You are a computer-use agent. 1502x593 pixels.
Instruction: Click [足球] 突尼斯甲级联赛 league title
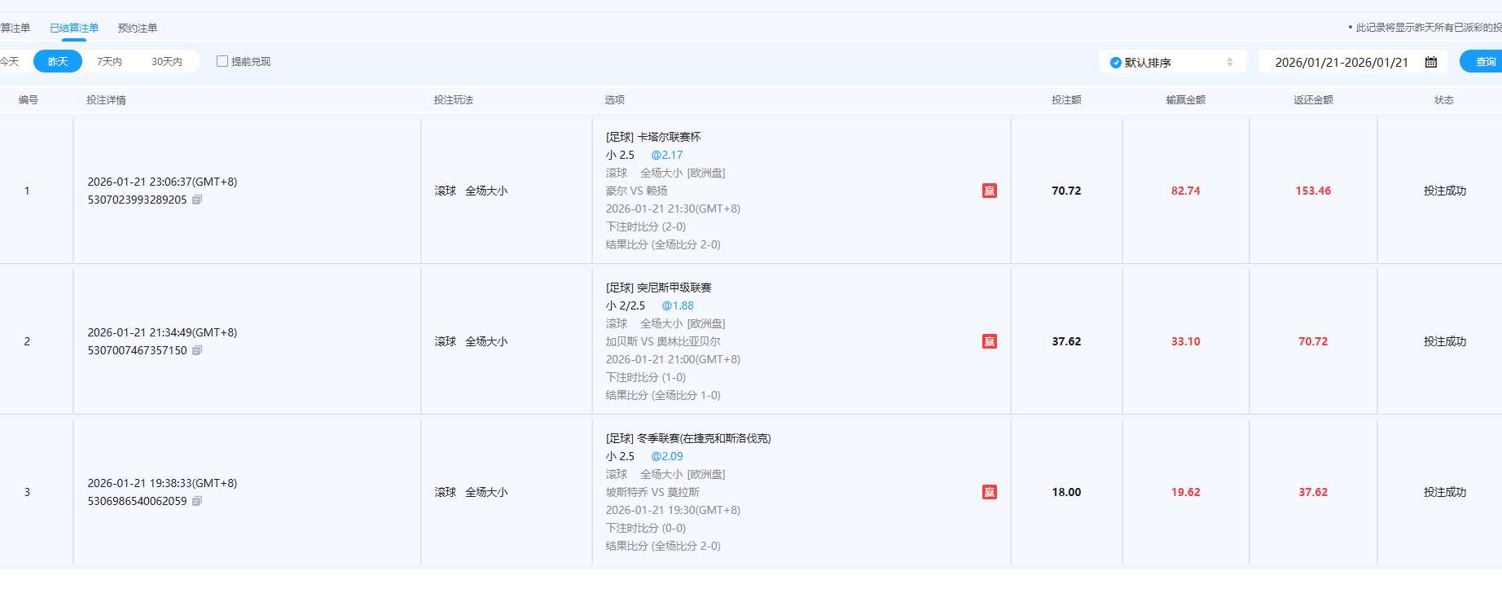pos(659,288)
